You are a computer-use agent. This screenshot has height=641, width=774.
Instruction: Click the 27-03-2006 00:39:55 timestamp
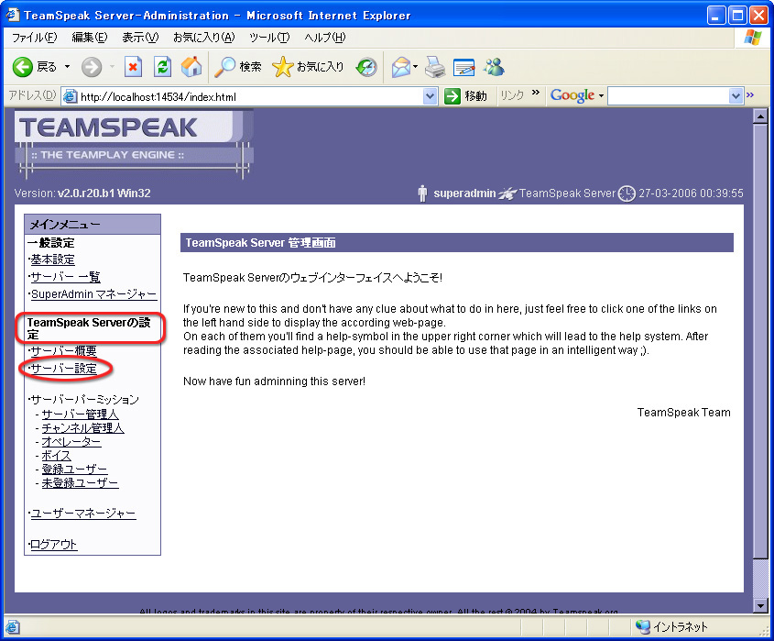click(691, 193)
